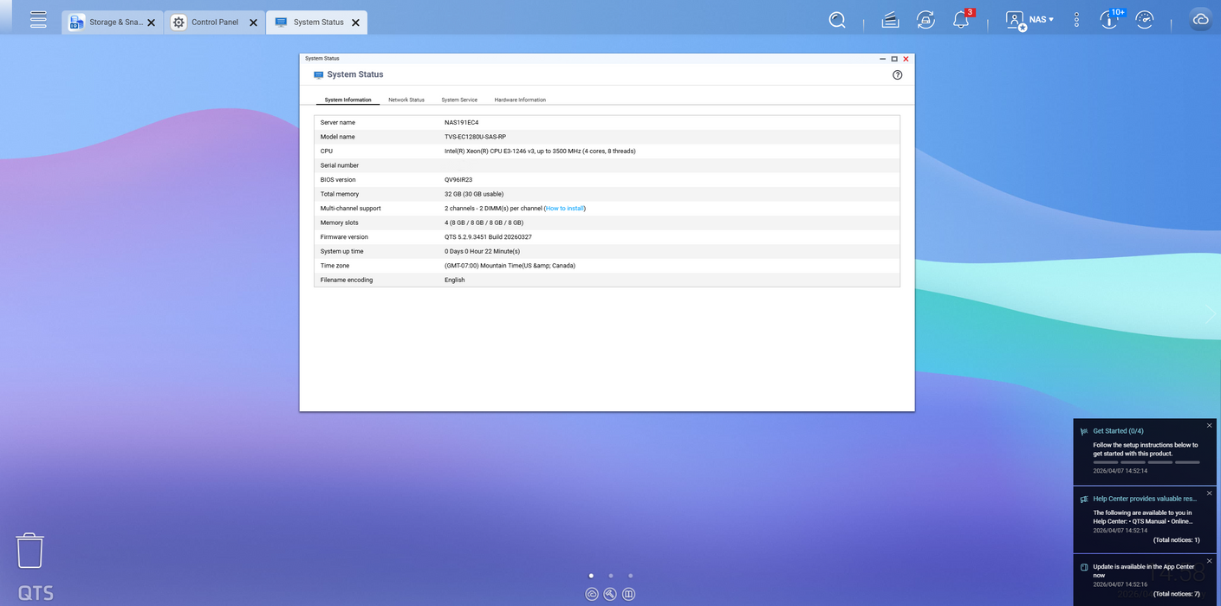Image resolution: width=1221 pixels, height=606 pixels.
Task: Open the main menu hamburger icon
Action: 38,20
